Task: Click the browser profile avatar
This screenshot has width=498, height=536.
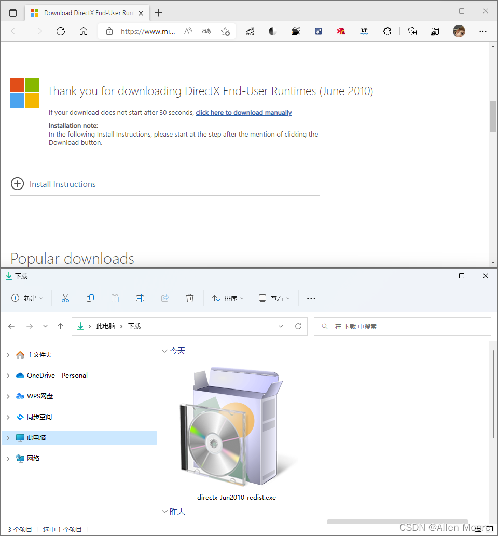Action: 459,32
